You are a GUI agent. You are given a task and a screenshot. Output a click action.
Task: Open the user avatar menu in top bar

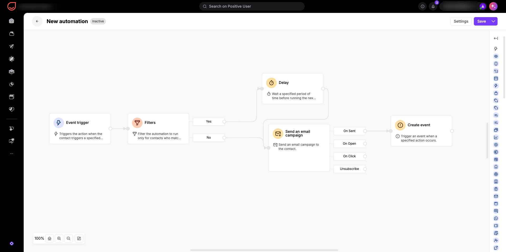483,6
